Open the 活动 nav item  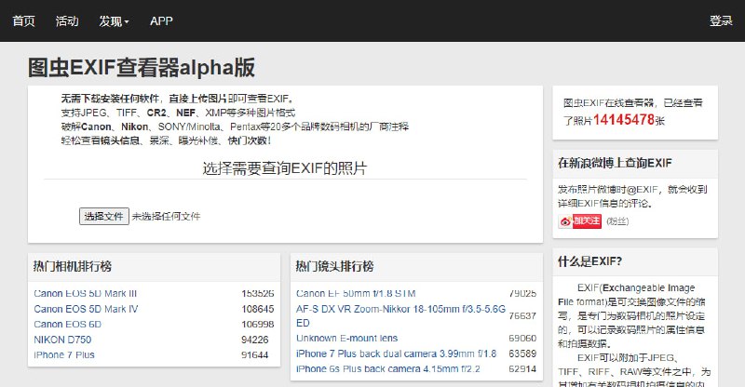pos(67,20)
